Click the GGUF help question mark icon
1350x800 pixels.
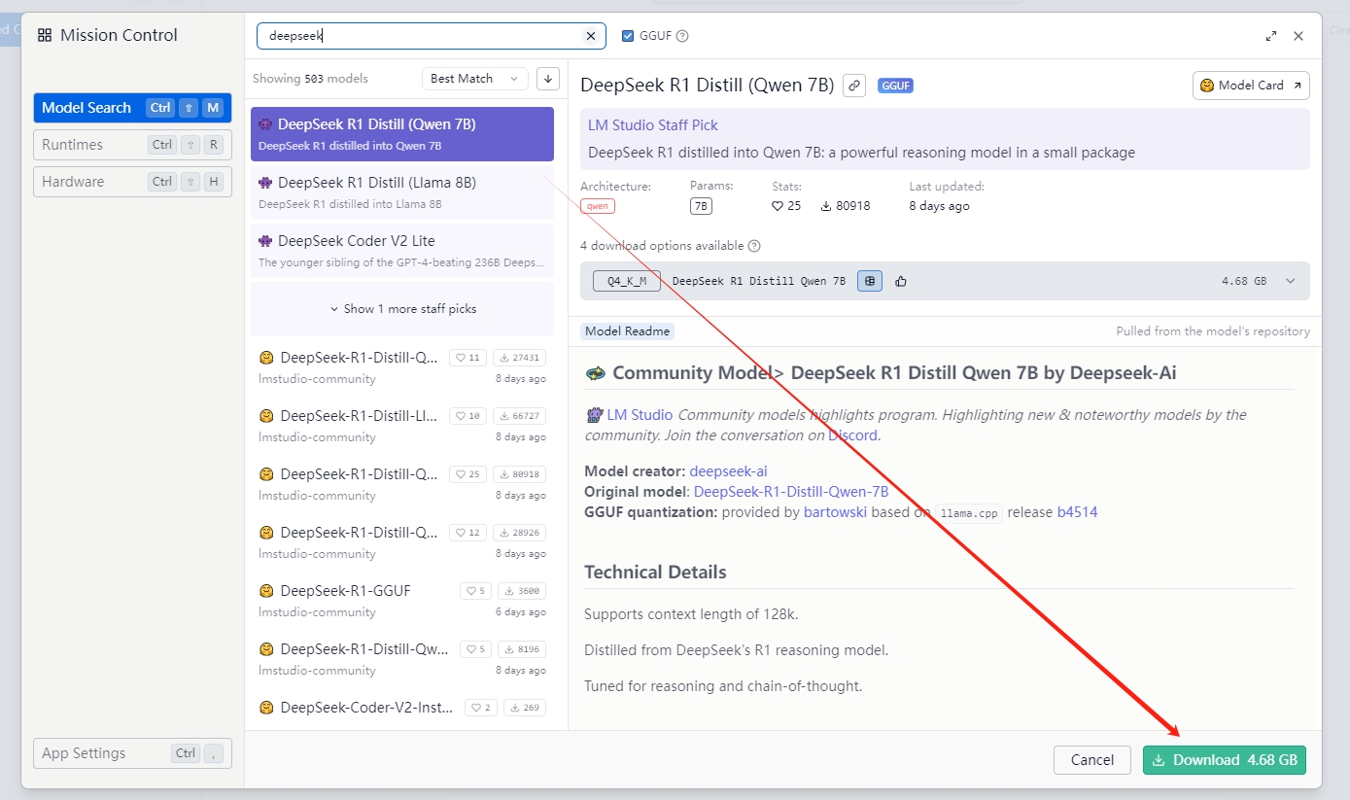682,36
